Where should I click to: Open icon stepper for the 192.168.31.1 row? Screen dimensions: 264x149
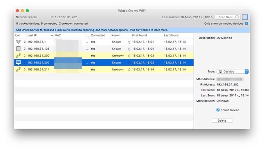(25, 41)
